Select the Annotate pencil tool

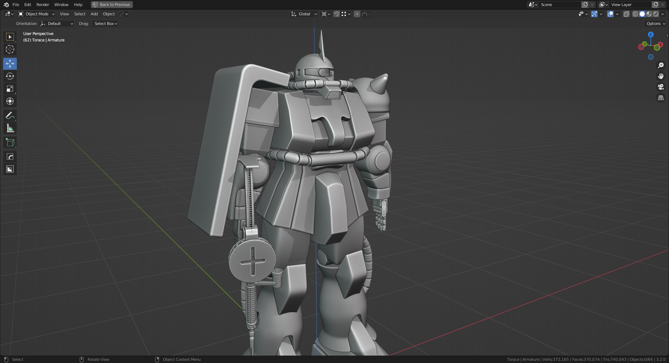pyautogui.click(x=10, y=115)
